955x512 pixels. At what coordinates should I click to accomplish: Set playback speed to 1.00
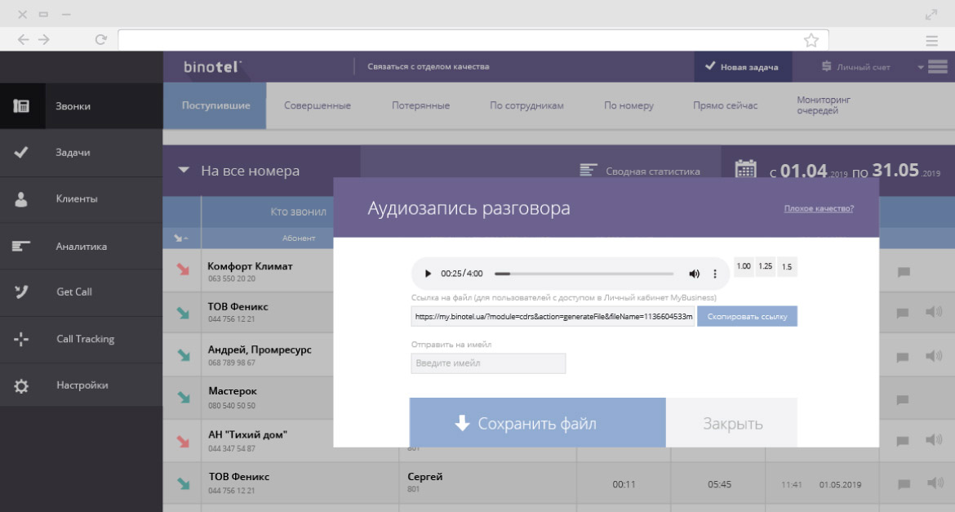tap(744, 267)
